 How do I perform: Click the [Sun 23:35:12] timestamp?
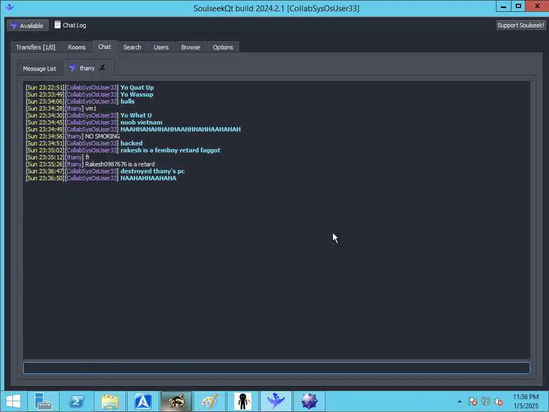45,157
